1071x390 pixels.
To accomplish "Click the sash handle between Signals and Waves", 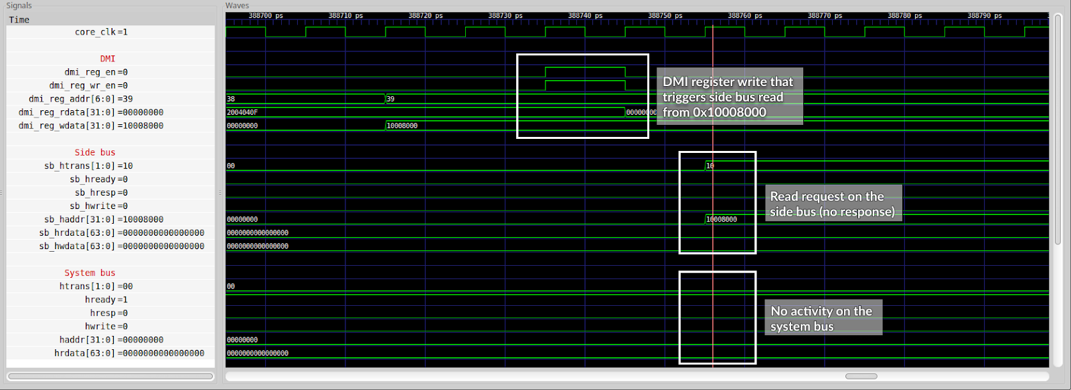I will click(220, 192).
